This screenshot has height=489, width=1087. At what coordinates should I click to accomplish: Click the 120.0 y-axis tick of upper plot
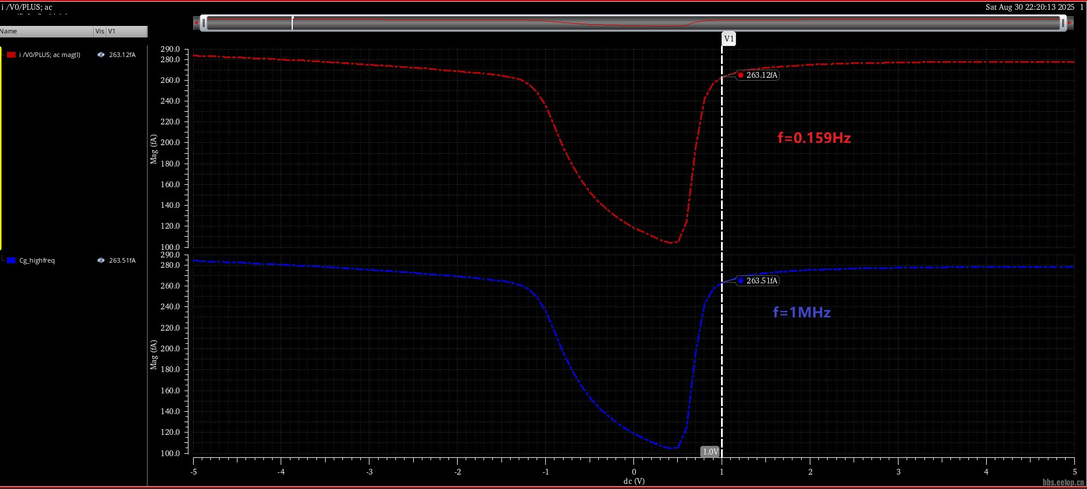pyautogui.click(x=170, y=226)
